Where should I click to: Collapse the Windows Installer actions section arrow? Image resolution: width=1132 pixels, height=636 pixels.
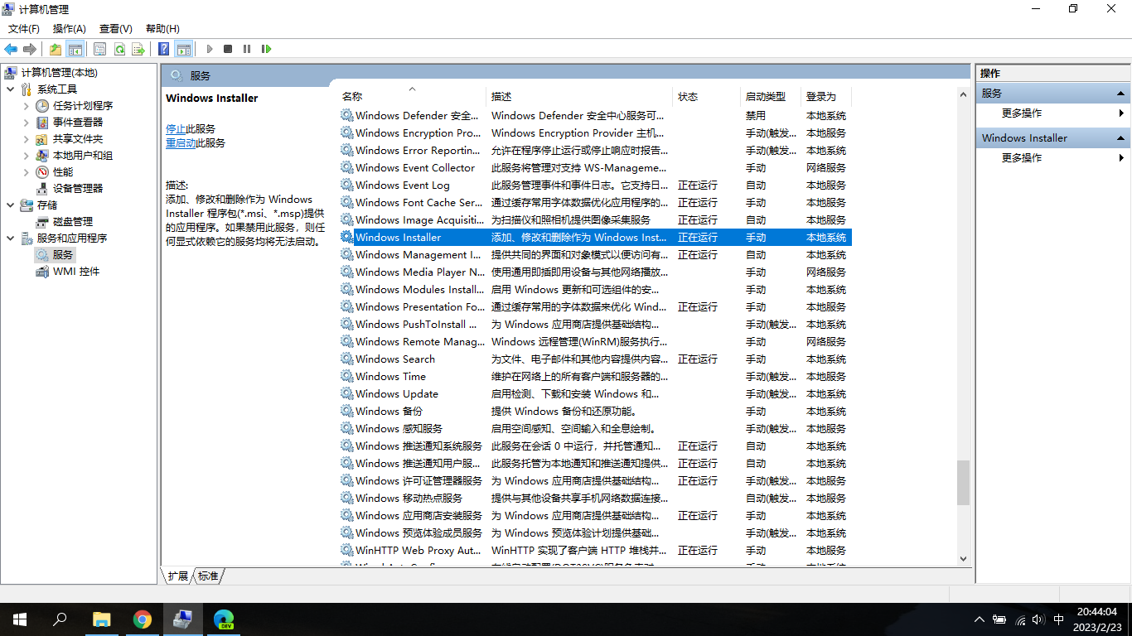[x=1121, y=138]
